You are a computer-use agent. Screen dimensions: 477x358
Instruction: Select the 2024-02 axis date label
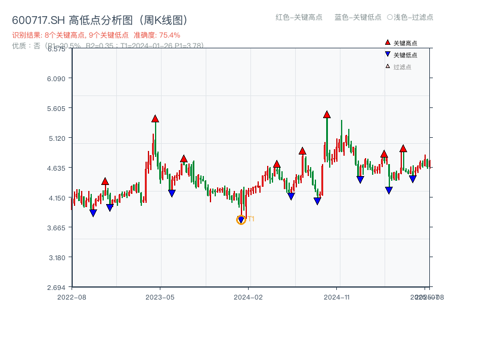coord(249,296)
